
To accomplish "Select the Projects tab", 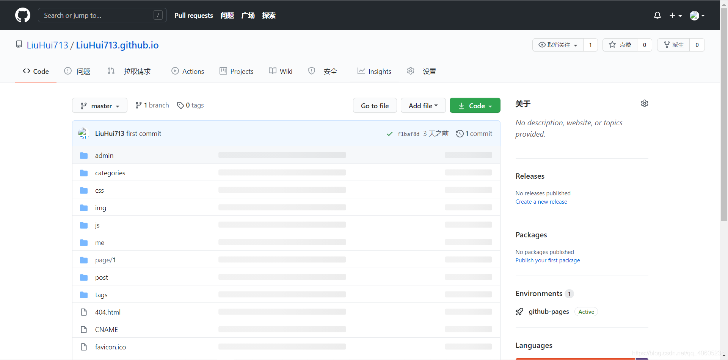I will click(x=236, y=71).
